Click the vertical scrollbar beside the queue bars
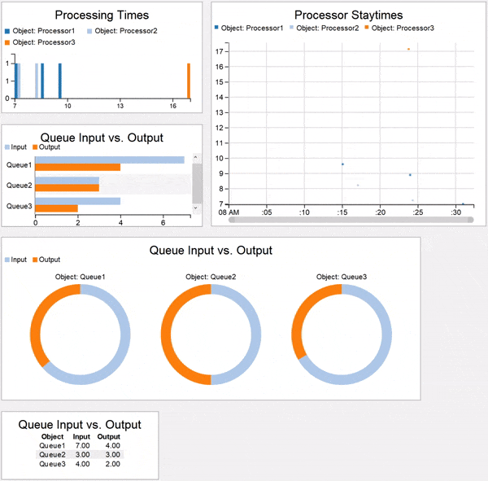Viewport: 488px width, 481px height. tap(197, 182)
